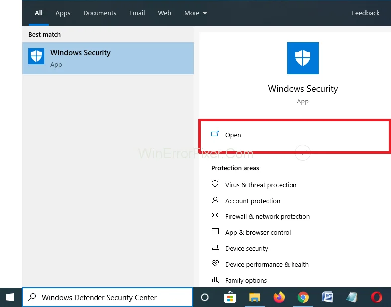Select Windows Security best match result
This screenshot has width=391, height=307.
pos(108,58)
